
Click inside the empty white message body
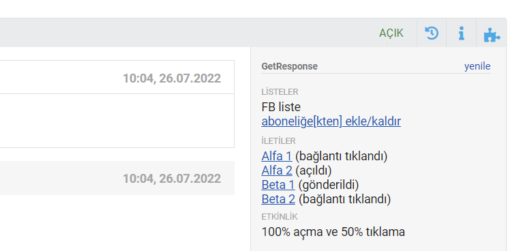click(117, 121)
